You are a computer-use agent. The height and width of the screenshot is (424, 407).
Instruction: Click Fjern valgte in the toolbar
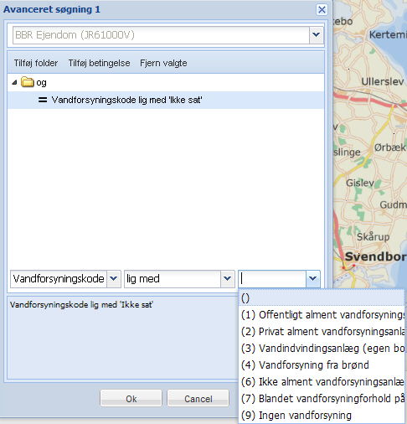click(x=163, y=63)
